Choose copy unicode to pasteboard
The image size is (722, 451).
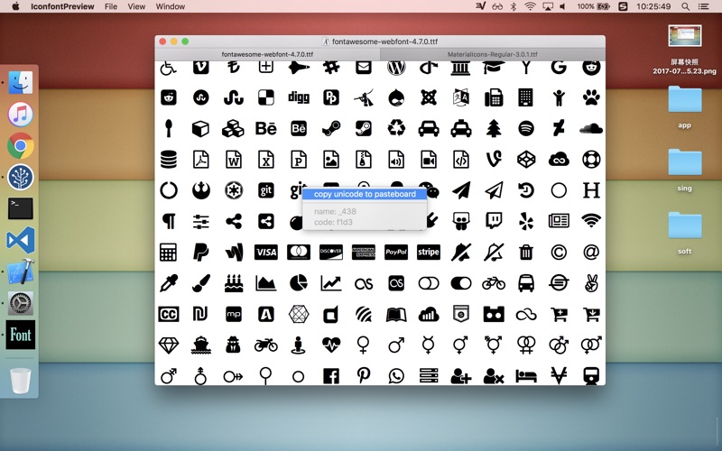[x=365, y=194]
